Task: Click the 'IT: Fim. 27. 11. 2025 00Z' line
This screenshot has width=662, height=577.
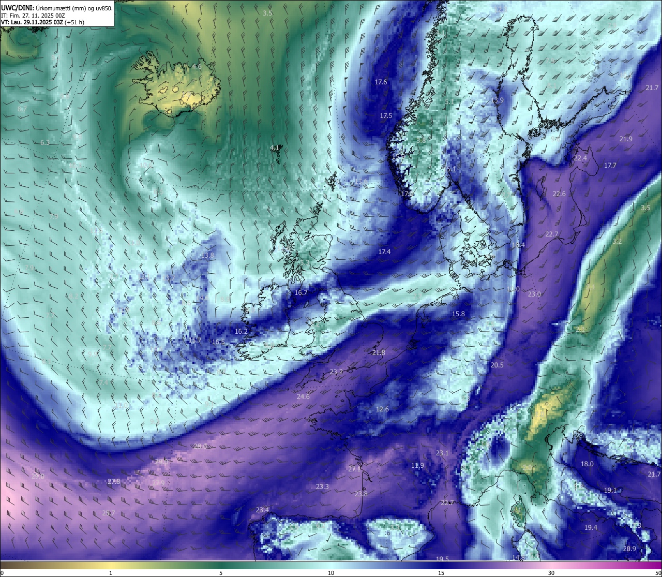Action: (x=33, y=16)
